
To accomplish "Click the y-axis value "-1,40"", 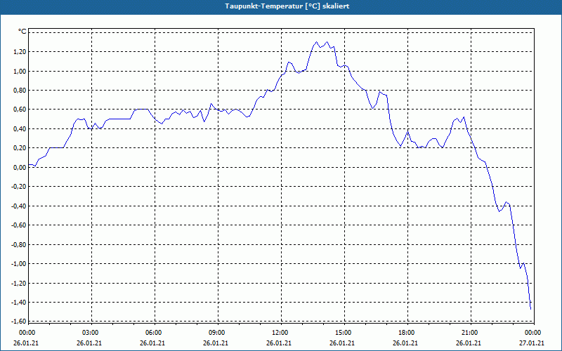I will coord(20,303).
